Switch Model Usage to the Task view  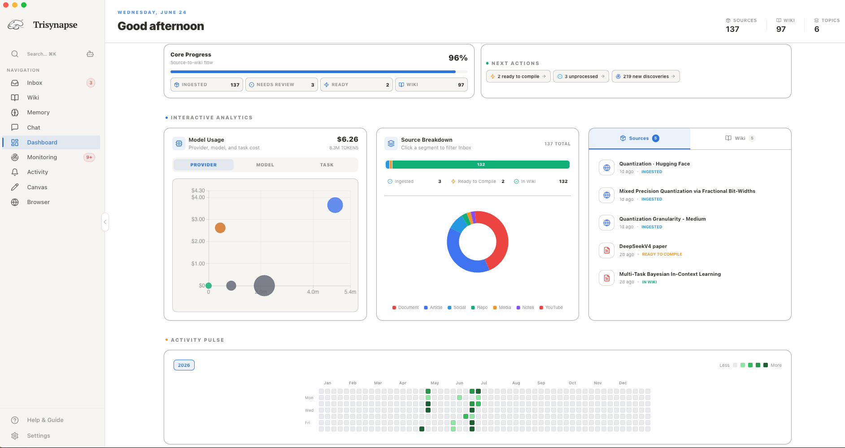(x=327, y=165)
